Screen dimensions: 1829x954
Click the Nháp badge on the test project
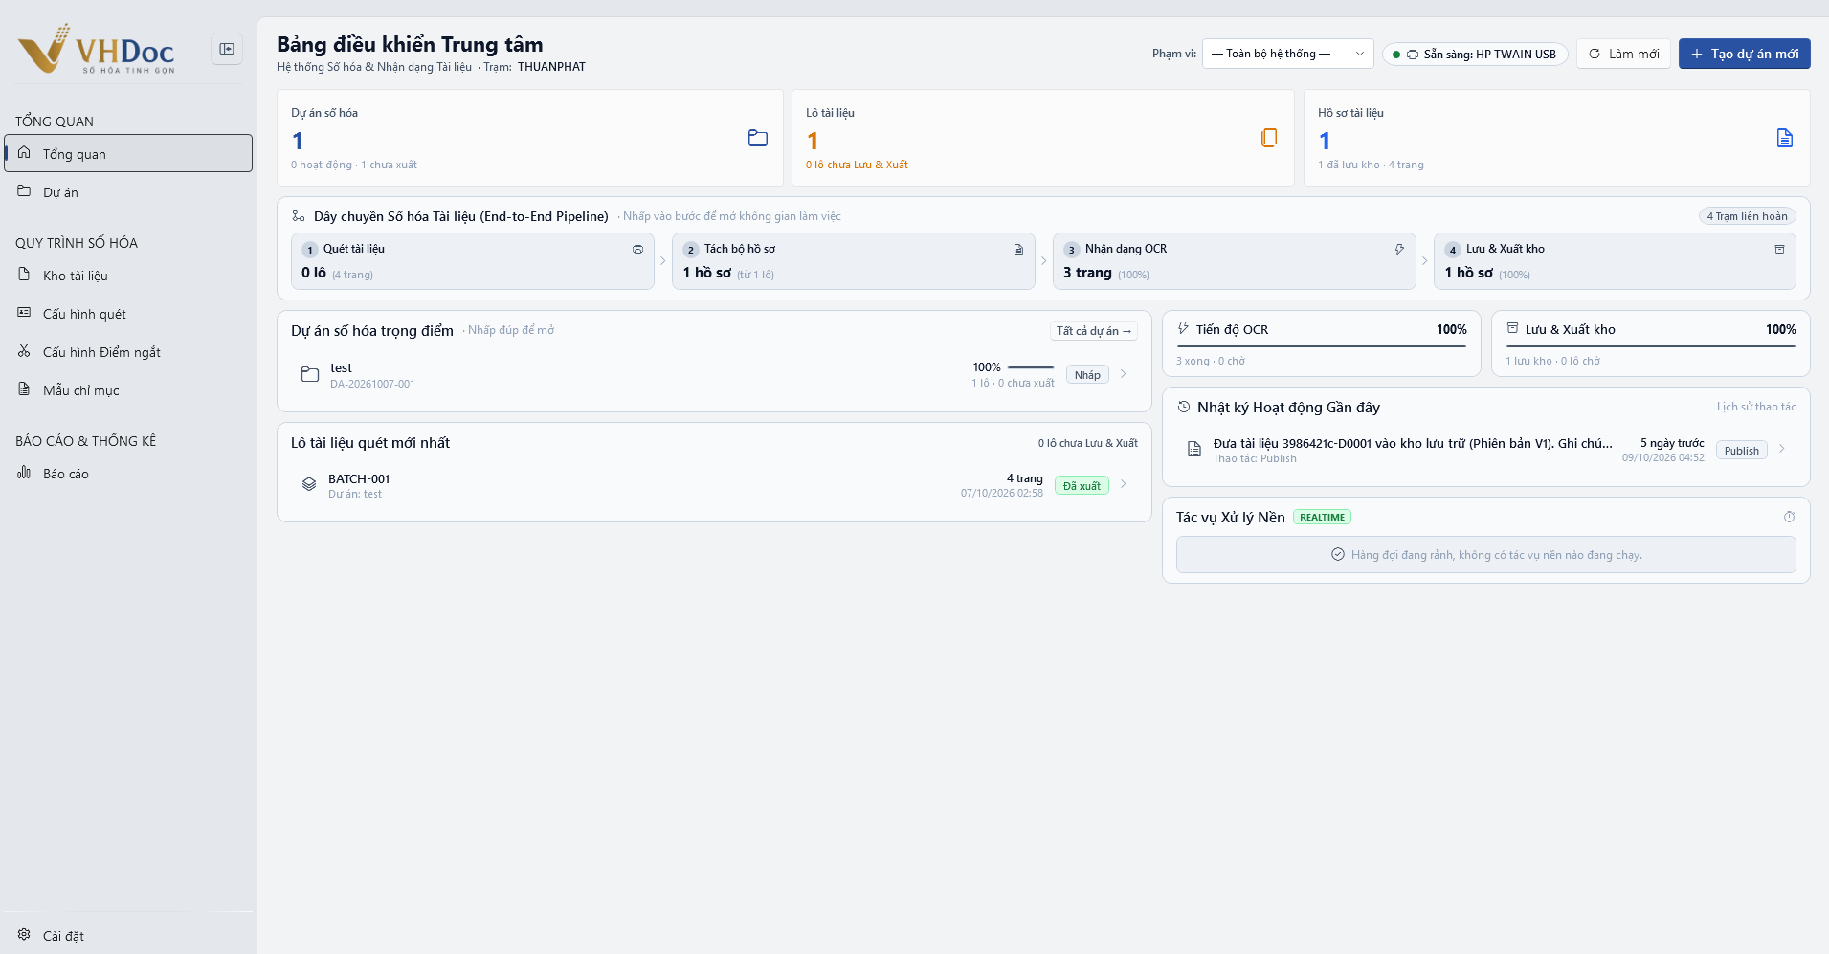tap(1087, 375)
